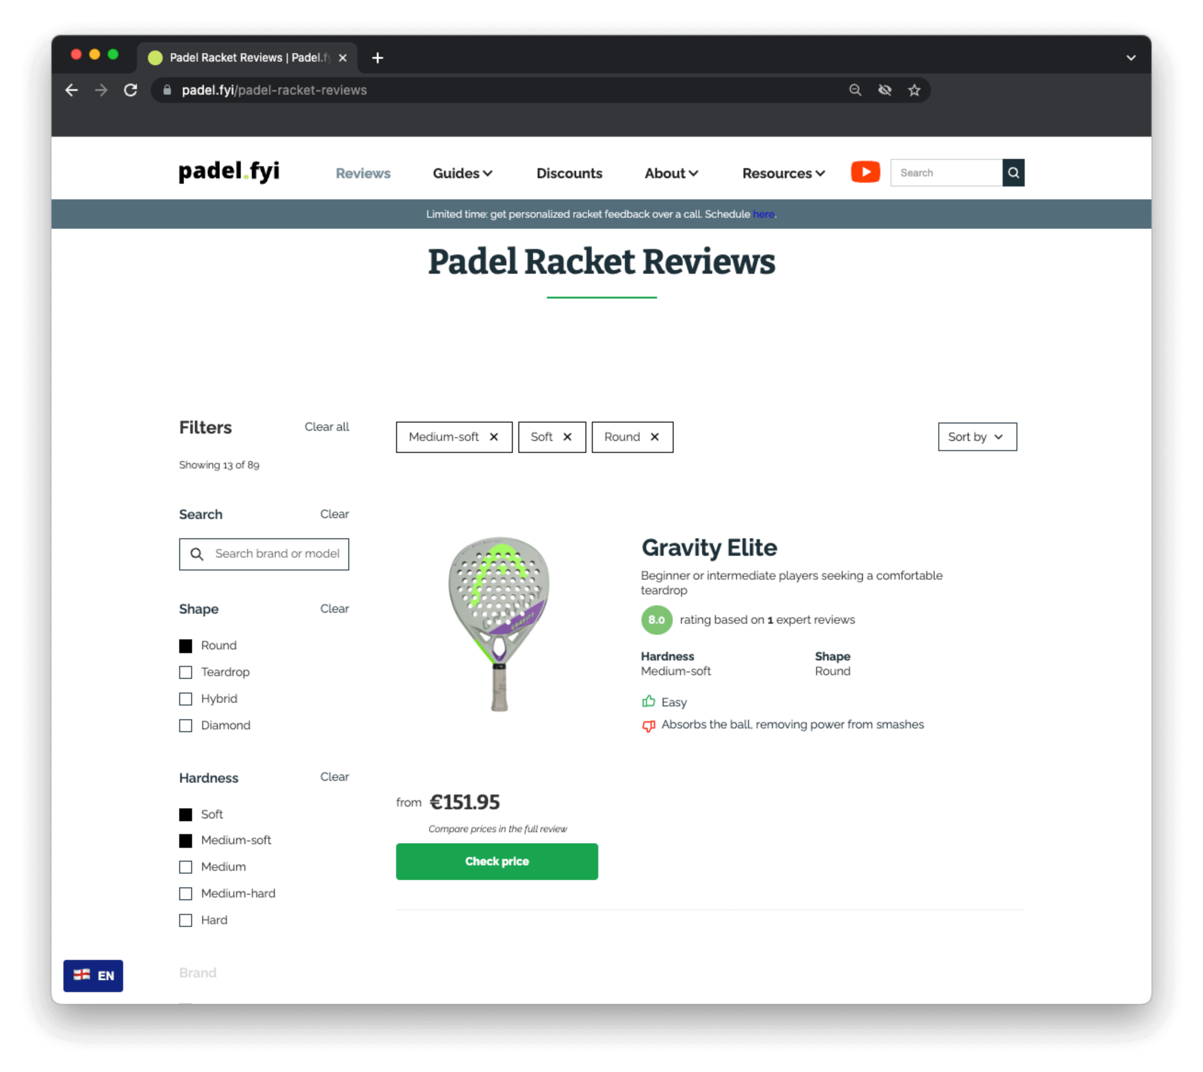Reload the page

131,90
